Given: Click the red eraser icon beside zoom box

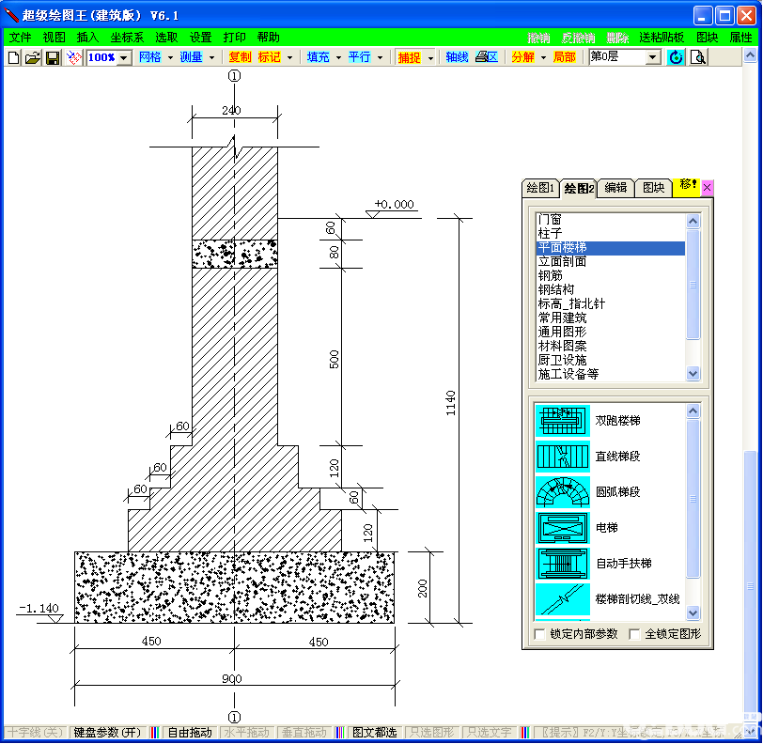Looking at the screenshot, I should tap(74, 57).
